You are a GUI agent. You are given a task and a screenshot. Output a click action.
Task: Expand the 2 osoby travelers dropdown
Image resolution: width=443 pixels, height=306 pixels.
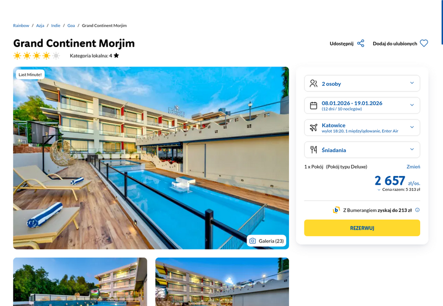(362, 84)
